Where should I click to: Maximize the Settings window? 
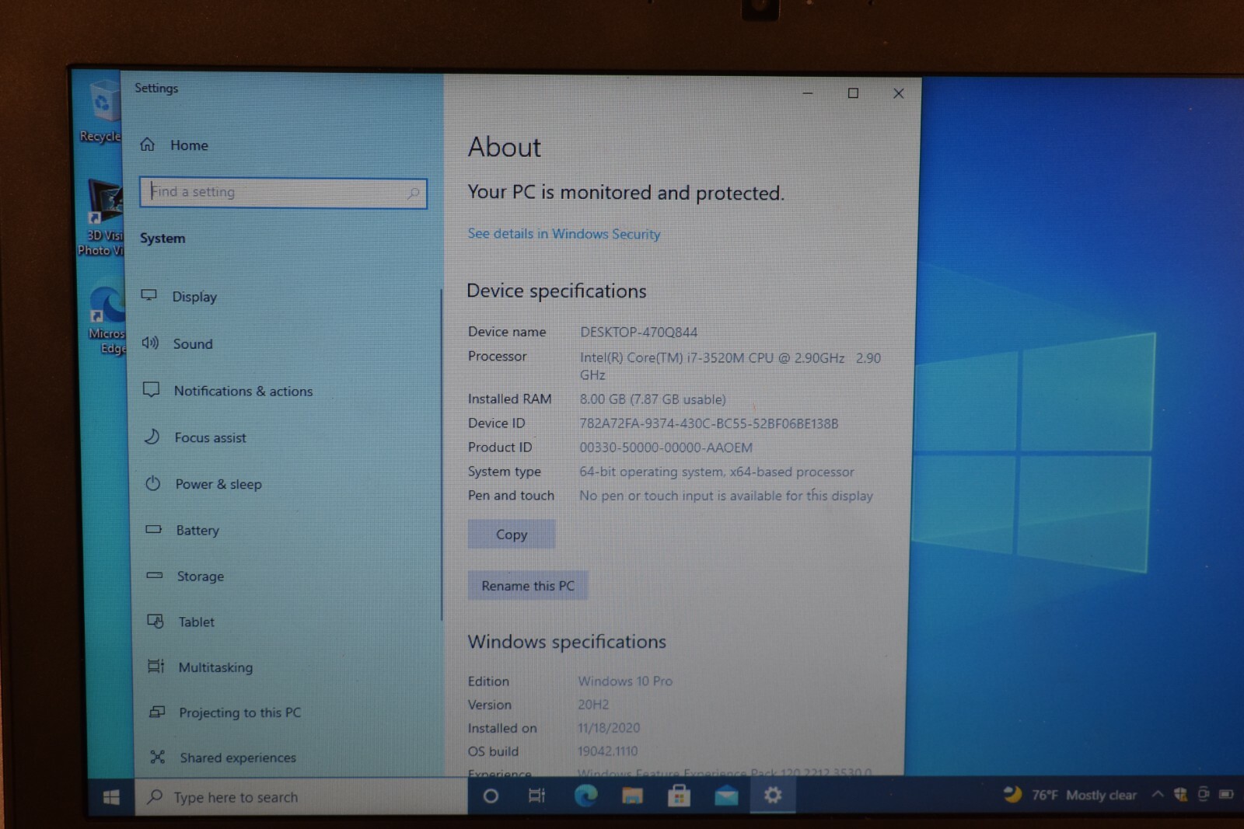(853, 93)
